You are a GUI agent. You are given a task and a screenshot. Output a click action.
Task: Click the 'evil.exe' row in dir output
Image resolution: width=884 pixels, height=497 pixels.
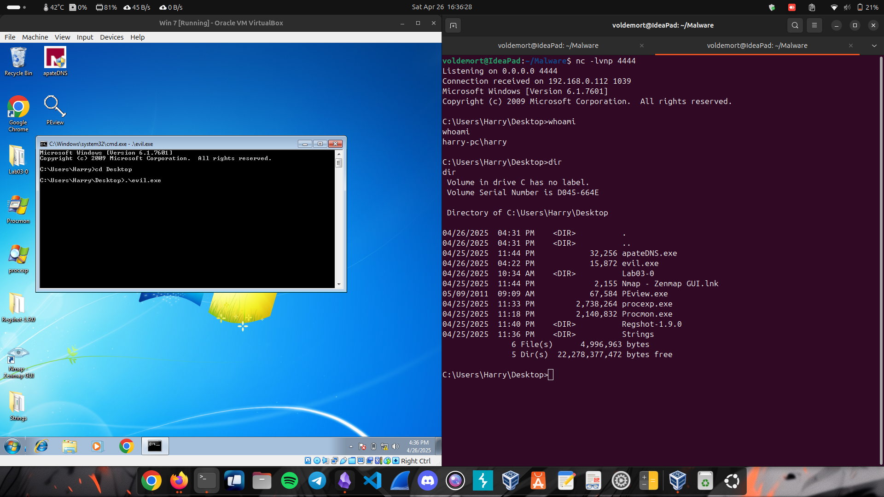pos(550,264)
